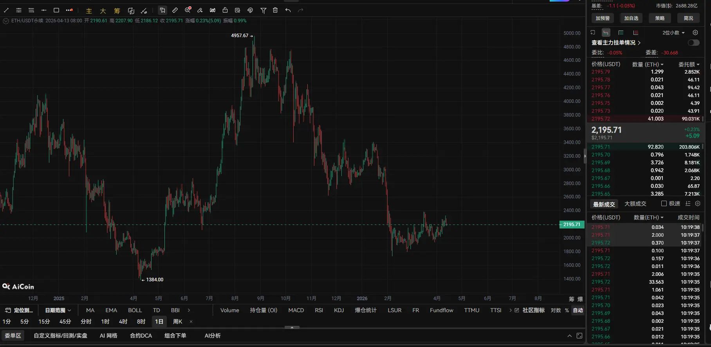Viewport: 711px width, 347px height.
Task: Click the magnifier zoom tool icon
Action: [188, 10]
